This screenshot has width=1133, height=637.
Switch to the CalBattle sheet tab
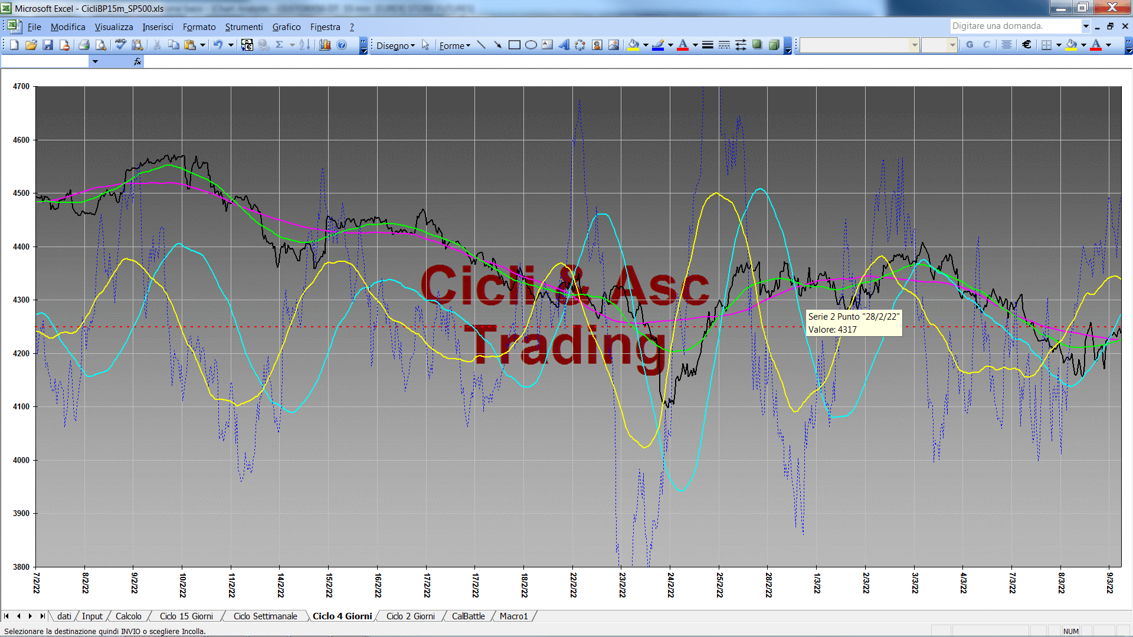pyautogui.click(x=468, y=616)
